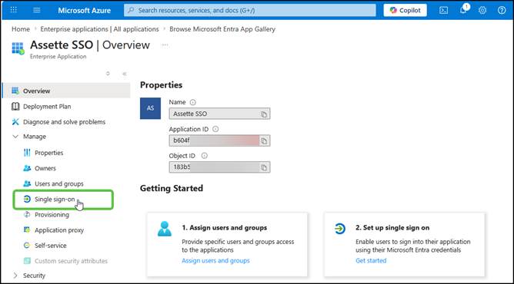This screenshot has width=514, height=284.
Task: Click the Single sign-on arrow icon
Action: coord(27,199)
